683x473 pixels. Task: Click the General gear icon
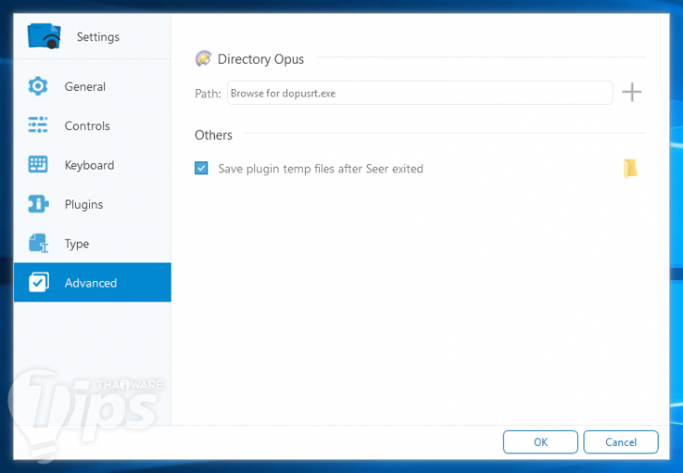[x=38, y=86]
